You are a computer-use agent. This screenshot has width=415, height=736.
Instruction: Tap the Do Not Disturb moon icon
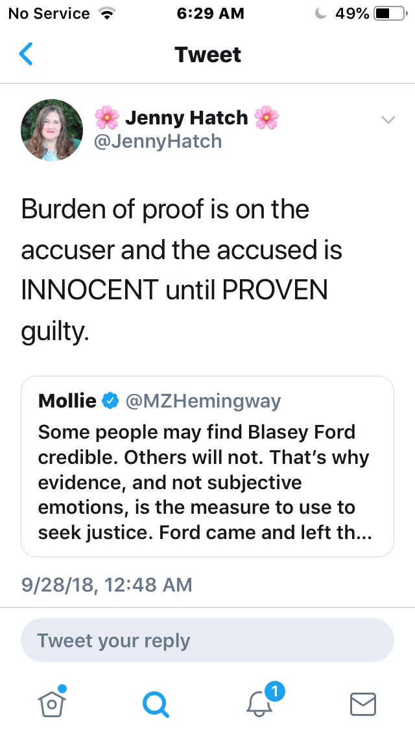point(320,14)
